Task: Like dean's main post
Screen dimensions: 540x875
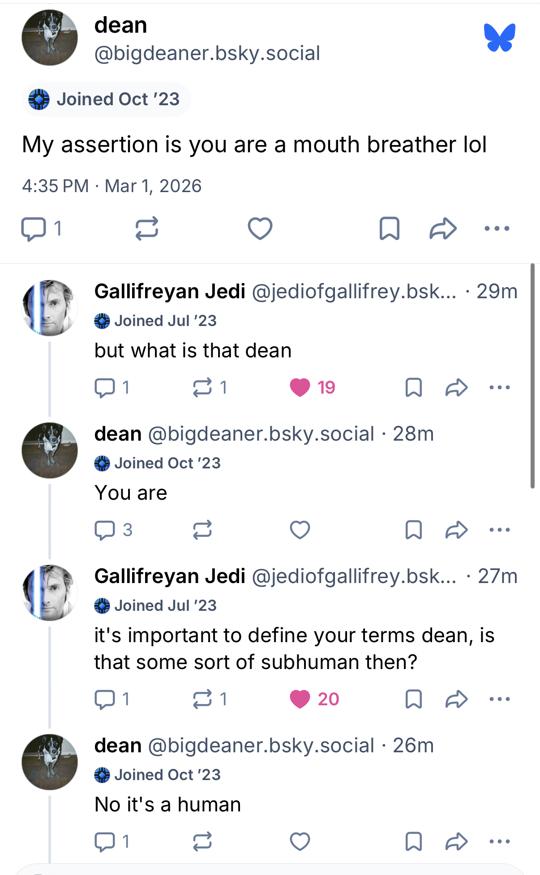Action: click(260, 229)
